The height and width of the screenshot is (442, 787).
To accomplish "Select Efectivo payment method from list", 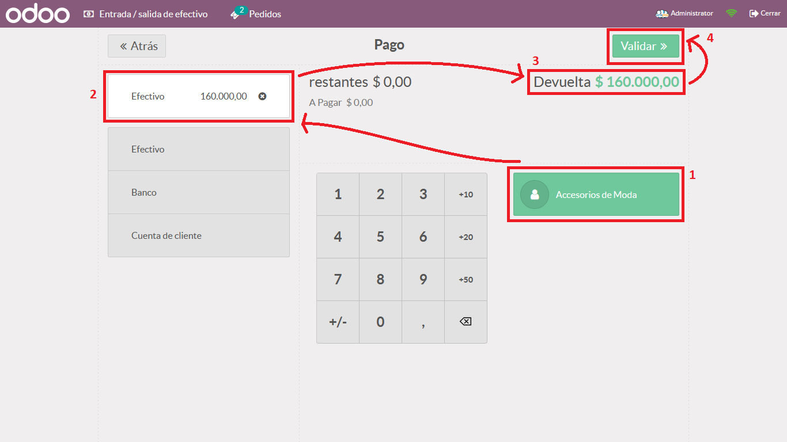I will (198, 149).
